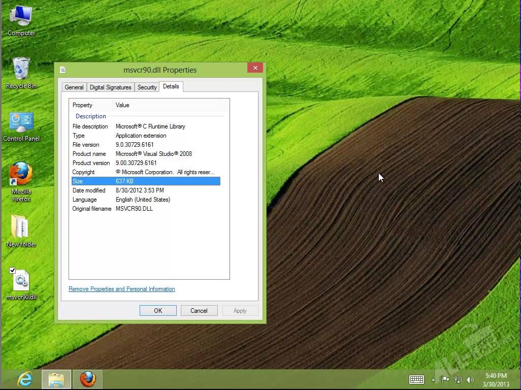Open Remove Properties and Personal Information link
The image size is (521, 390).
(x=121, y=289)
